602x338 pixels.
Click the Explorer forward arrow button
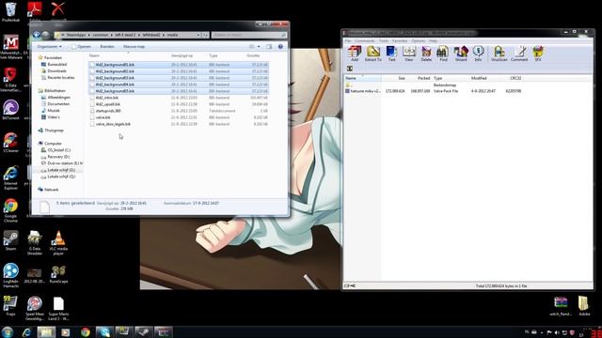coord(46,35)
